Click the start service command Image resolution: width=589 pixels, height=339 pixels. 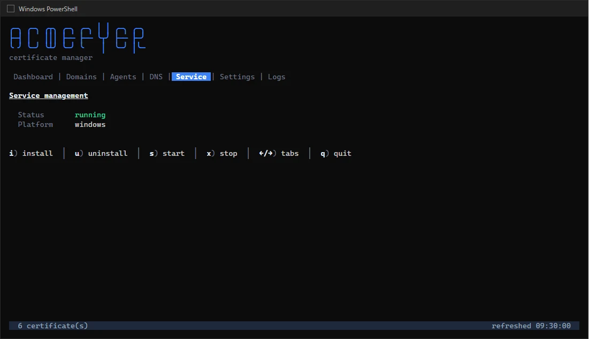tap(167, 154)
